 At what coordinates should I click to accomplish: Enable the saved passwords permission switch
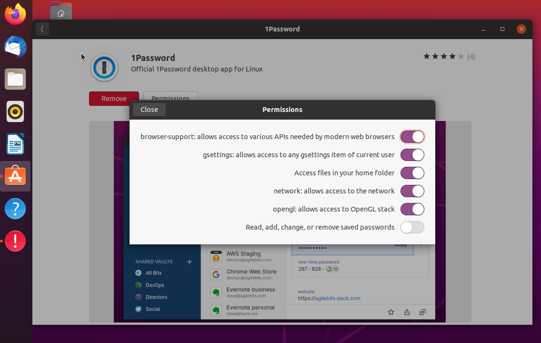(x=412, y=227)
